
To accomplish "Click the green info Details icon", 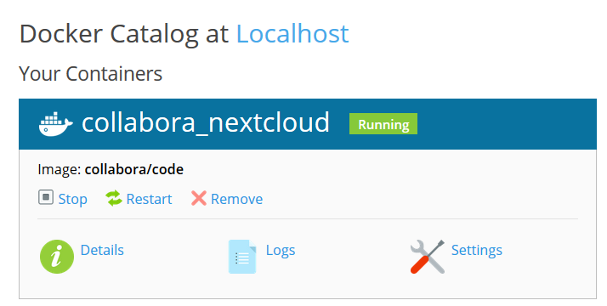I will tap(57, 257).
